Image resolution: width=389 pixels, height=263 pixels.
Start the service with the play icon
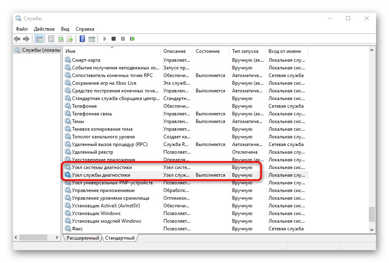[x=104, y=39]
